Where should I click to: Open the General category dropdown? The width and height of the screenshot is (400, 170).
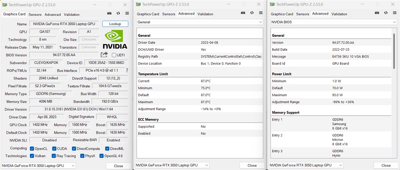pyautogui.click(x=200, y=22)
